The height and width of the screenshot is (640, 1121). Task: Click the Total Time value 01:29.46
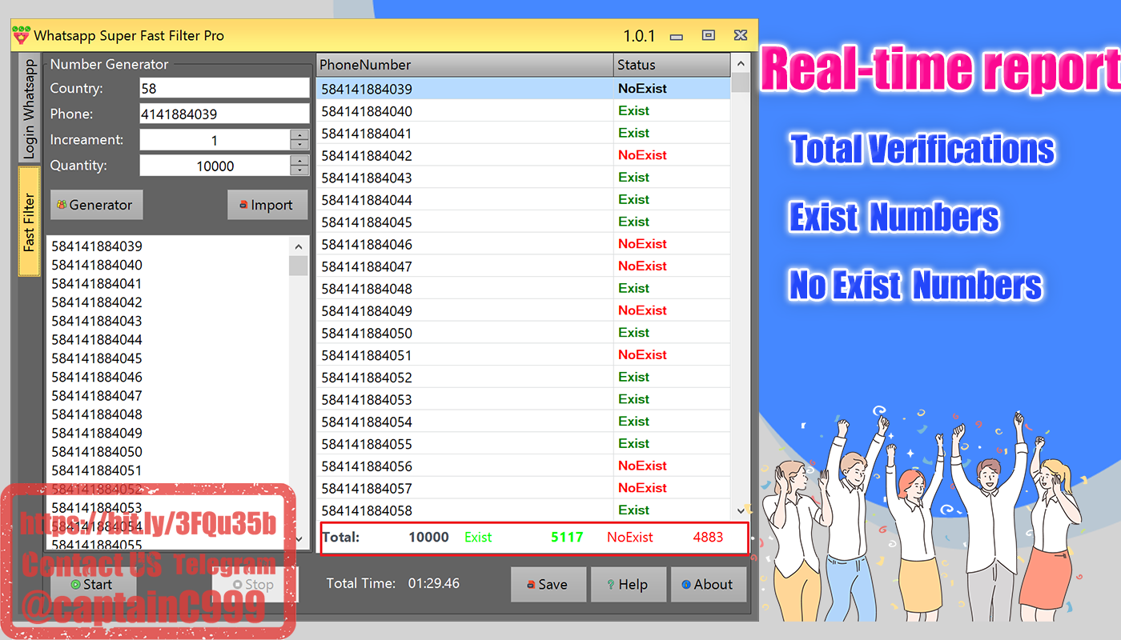coord(434,583)
